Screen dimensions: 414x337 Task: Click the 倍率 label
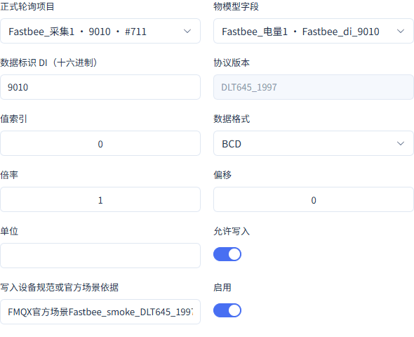pyautogui.click(x=9, y=175)
